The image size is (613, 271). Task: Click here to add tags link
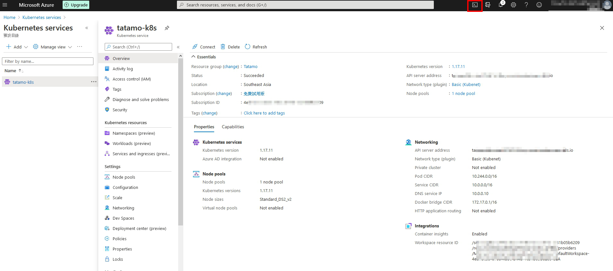pos(264,113)
